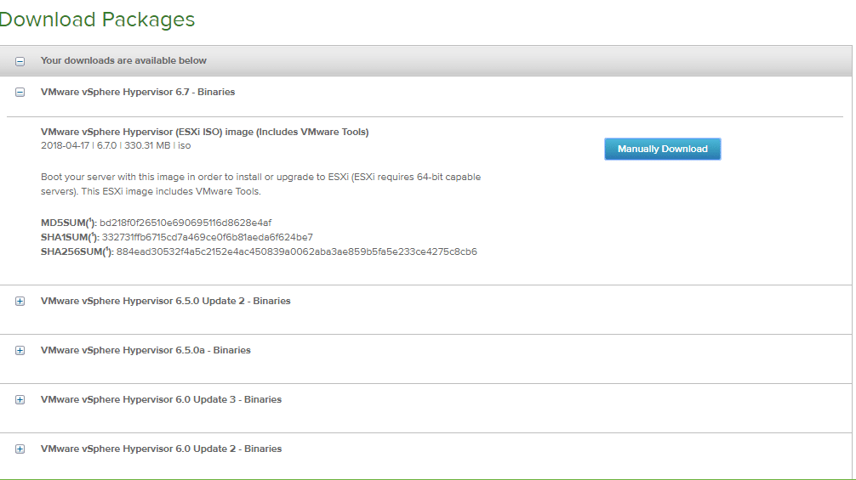Click the 'Boot your server with this image' description
856x480 pixels.
260,184
